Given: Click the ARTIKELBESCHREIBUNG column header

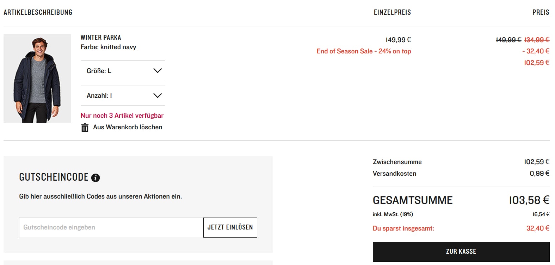Looking at the screenshot, I should click(38, 12).
